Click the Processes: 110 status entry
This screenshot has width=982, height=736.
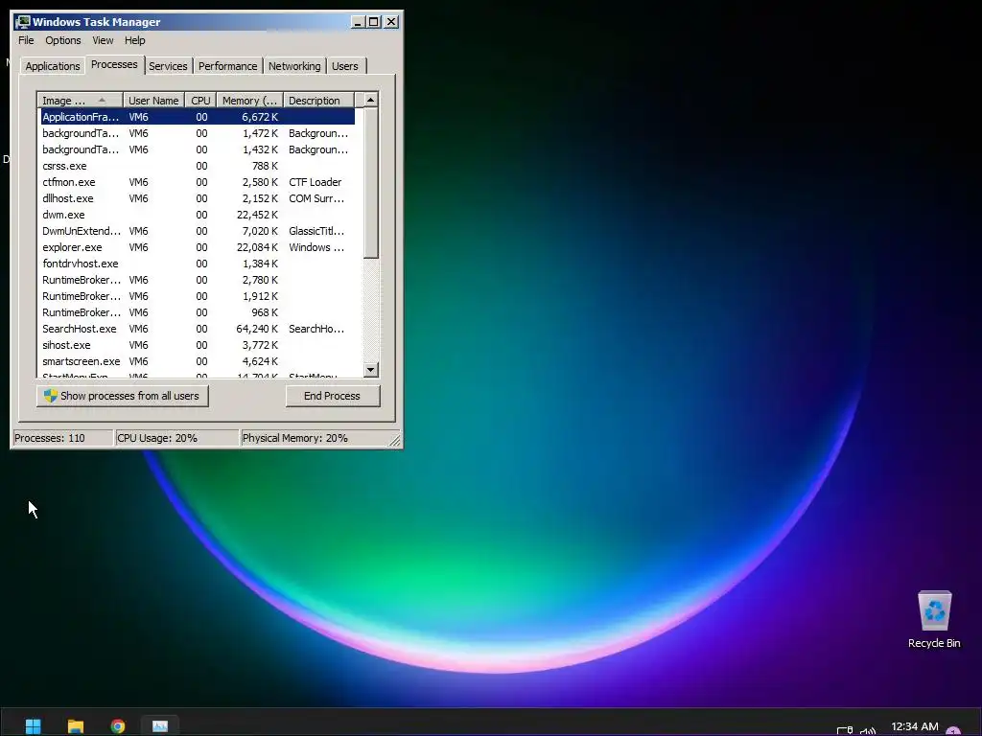click(x=62, y=438)
